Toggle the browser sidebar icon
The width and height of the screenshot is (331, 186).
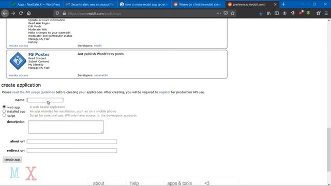pos(277,13)
